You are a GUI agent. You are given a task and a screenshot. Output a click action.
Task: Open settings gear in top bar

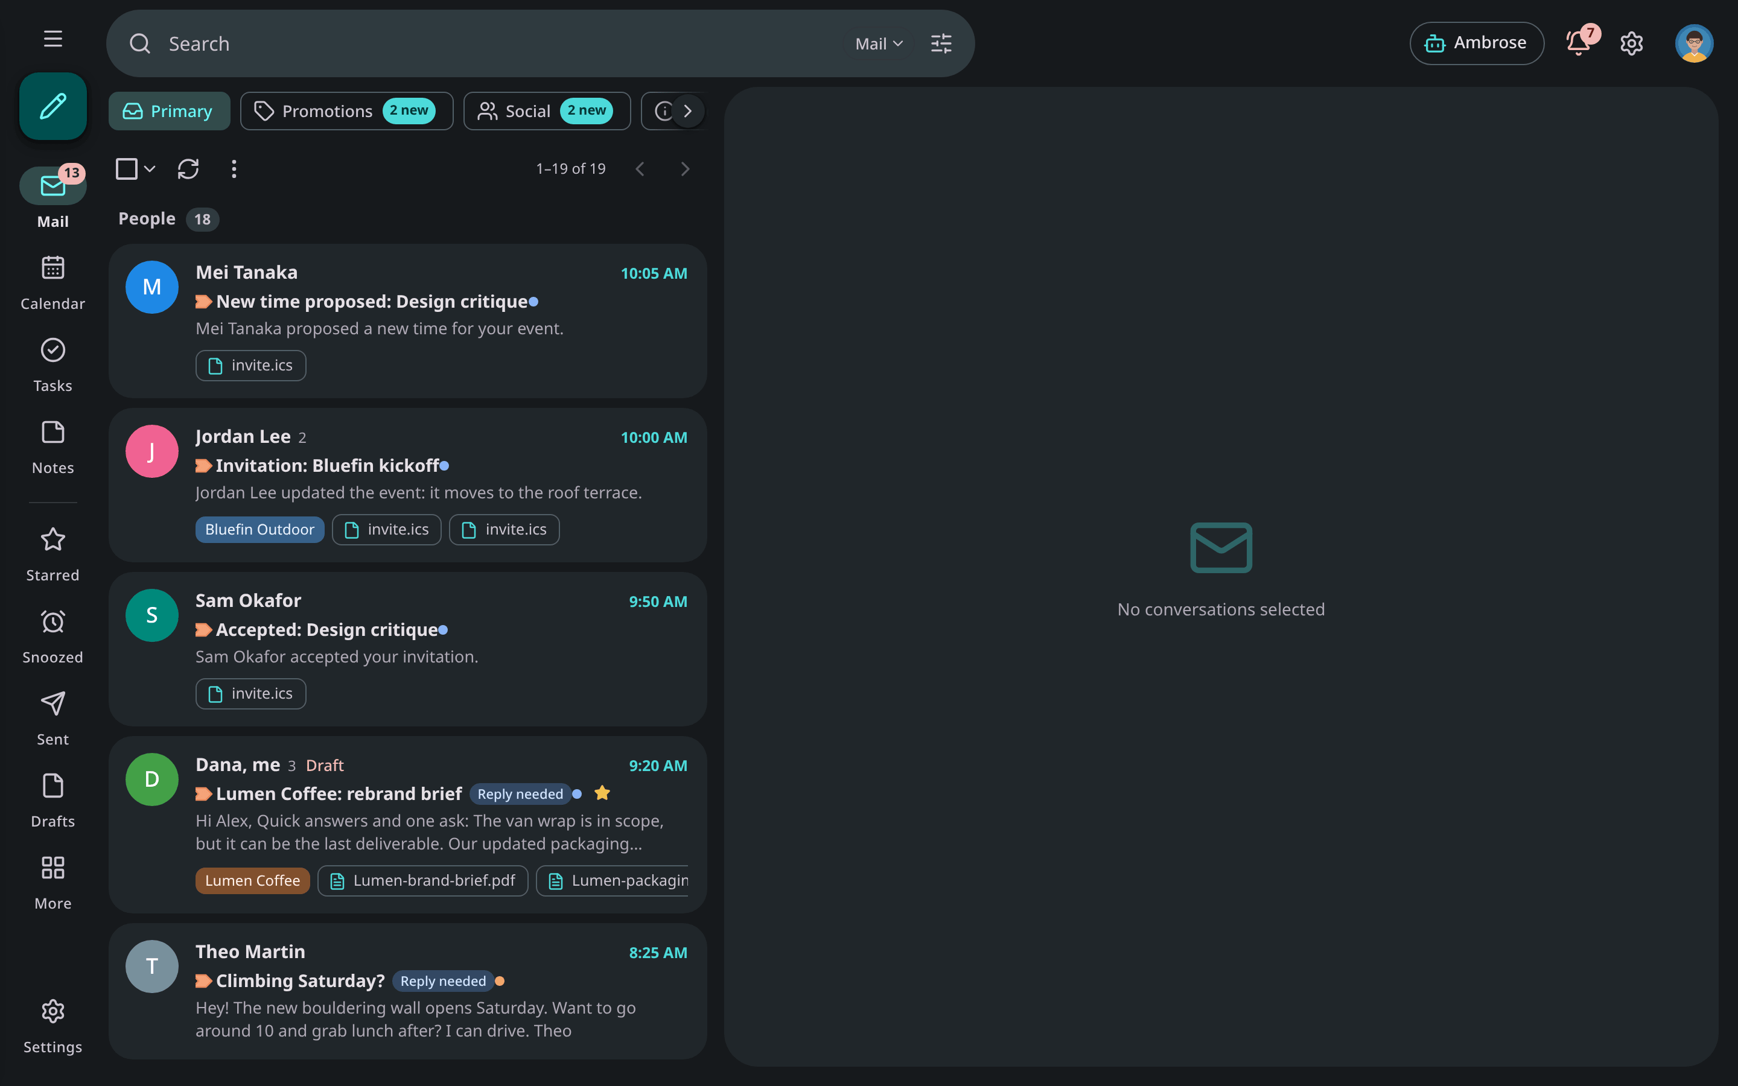(1632, 44)
